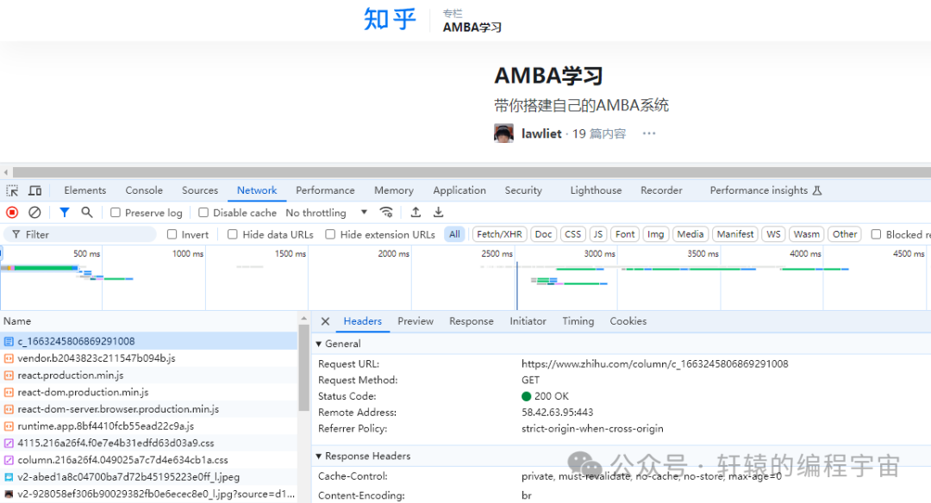Select the All filter type
The height and width of the screenshot is (503, 931).
(454, 234)
